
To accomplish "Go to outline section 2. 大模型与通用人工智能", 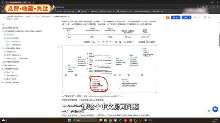I will [x=11, y=48].
